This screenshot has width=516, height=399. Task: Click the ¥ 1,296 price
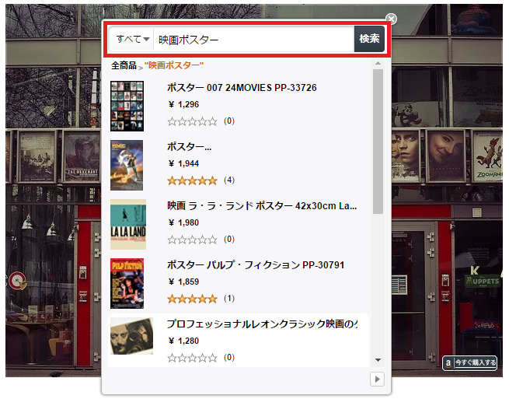(183, 104)
